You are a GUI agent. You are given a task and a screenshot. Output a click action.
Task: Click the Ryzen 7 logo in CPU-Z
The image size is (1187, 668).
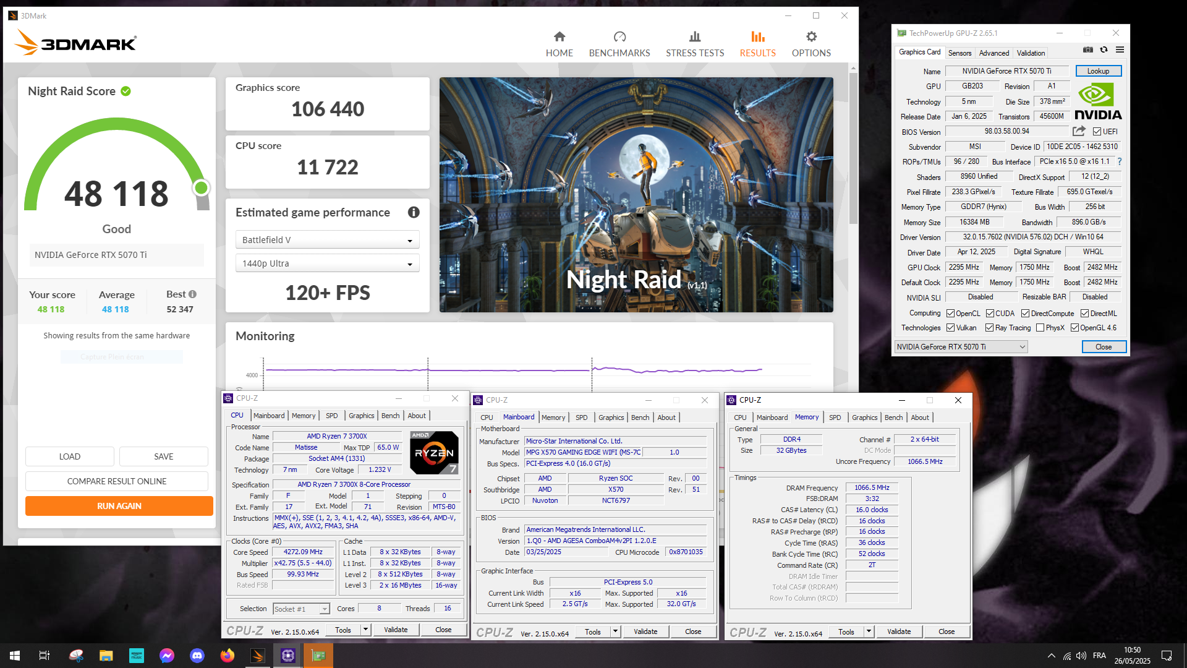point(434,453)
